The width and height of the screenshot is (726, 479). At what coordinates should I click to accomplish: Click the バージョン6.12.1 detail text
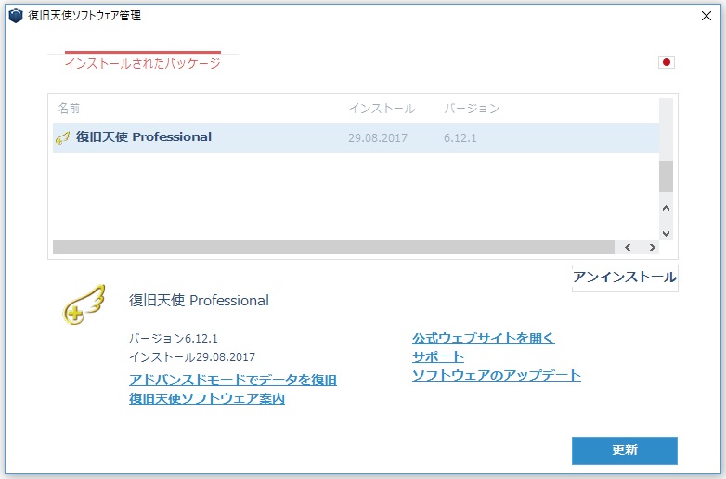174,338
